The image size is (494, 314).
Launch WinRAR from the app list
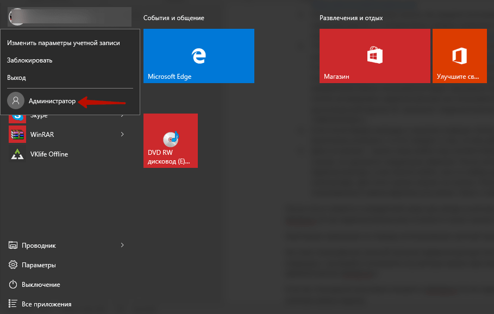click(x=42, y=135)
